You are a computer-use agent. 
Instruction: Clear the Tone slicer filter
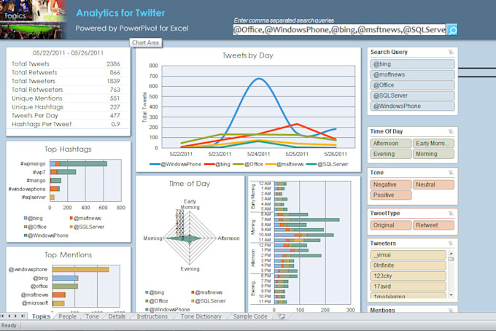pos(451,173)
